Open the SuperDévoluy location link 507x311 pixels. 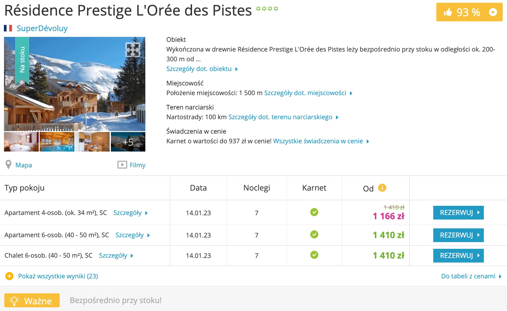(42, 28)
